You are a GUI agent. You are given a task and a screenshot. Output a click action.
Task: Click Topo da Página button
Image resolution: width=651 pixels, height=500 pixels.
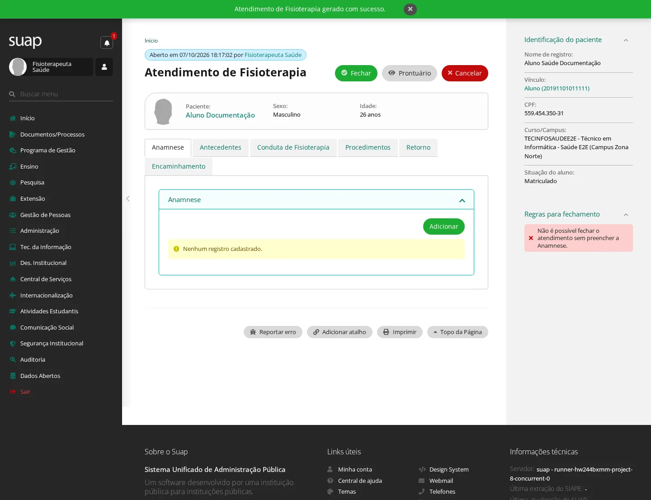pos(458,332)
